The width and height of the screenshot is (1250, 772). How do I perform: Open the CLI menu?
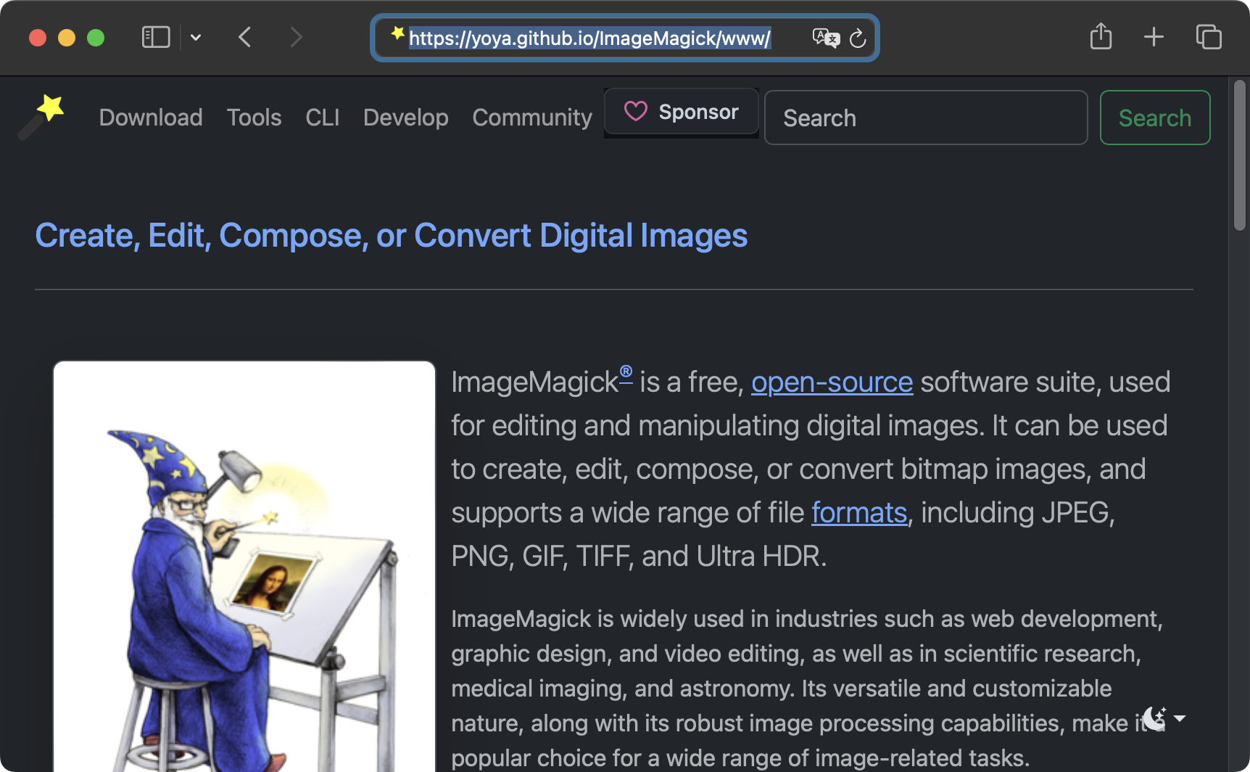pyautogui.click(x=323, y=118)
